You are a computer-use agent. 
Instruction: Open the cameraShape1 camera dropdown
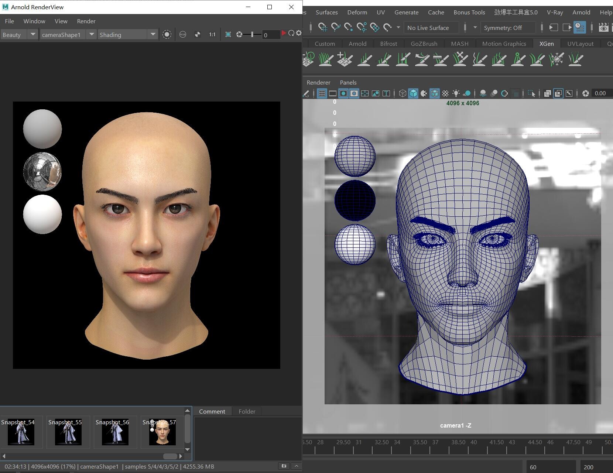[x=68, y=35]
